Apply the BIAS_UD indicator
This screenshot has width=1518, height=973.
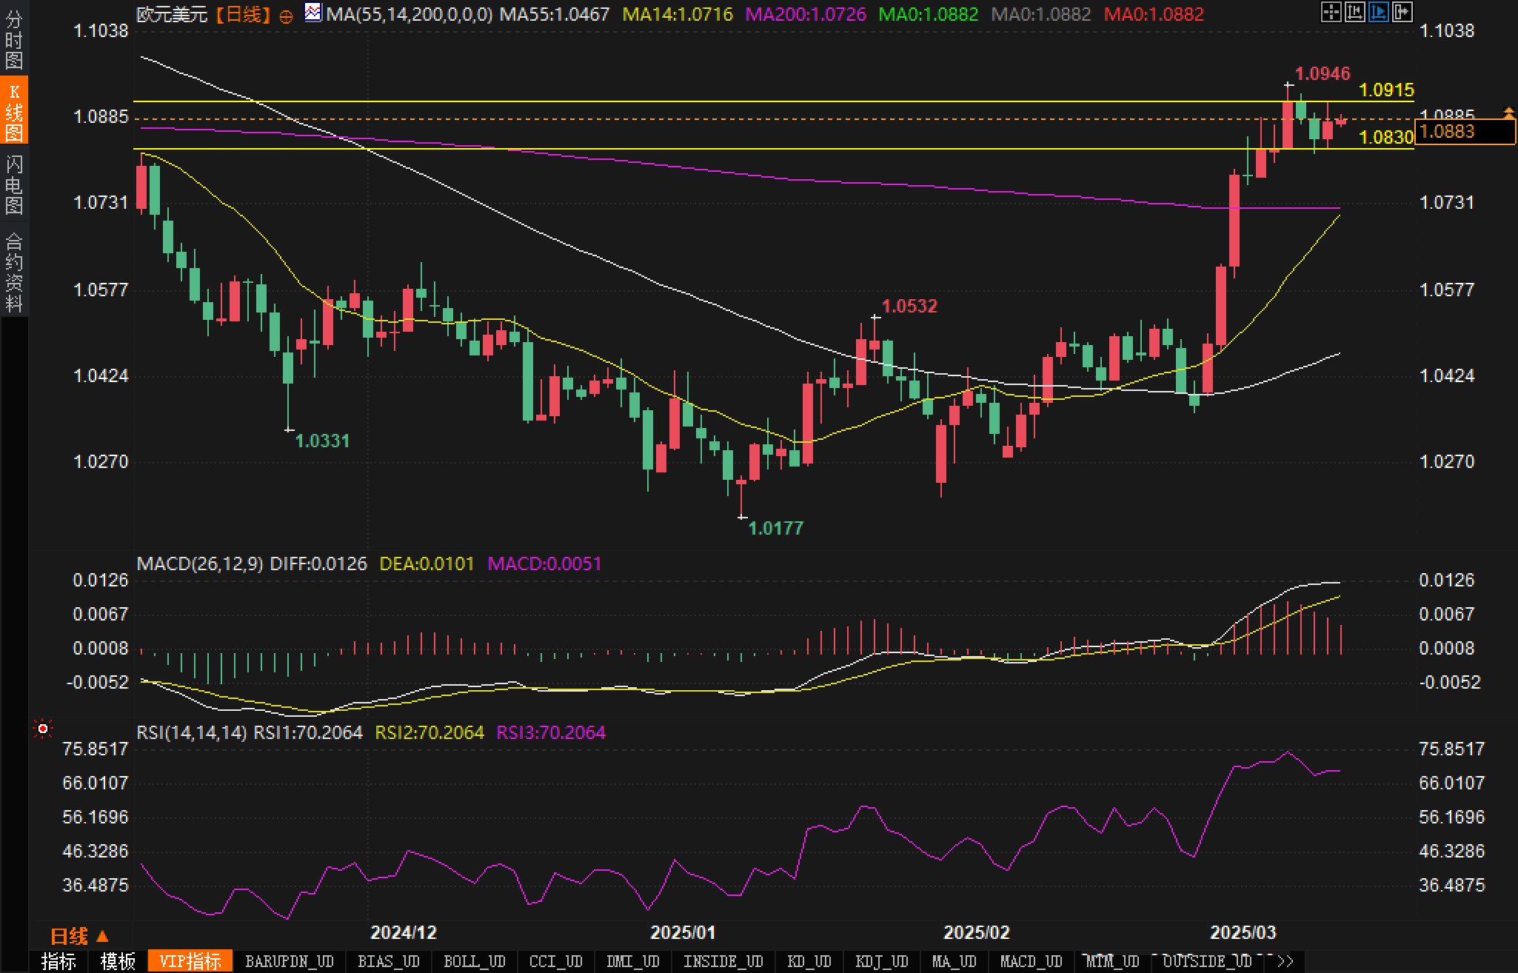(389, 961)
